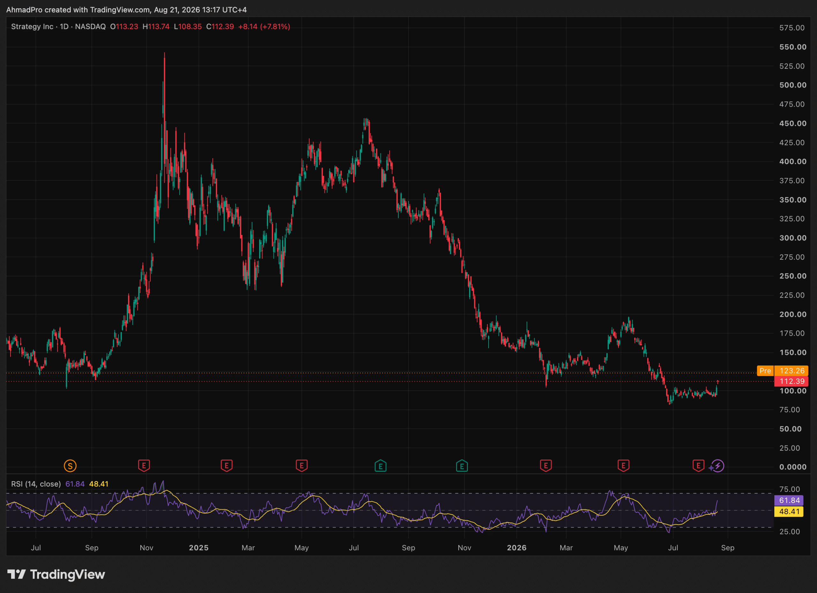Click the TradingView logo
Viewport: 817px width, 593px height.
[56, 574]
